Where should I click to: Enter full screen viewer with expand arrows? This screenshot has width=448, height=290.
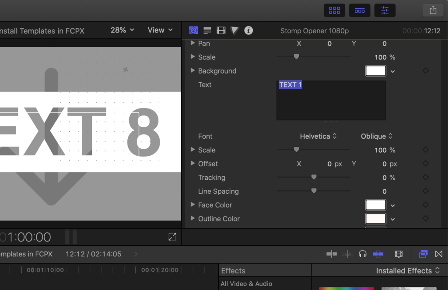coord(172,237)
